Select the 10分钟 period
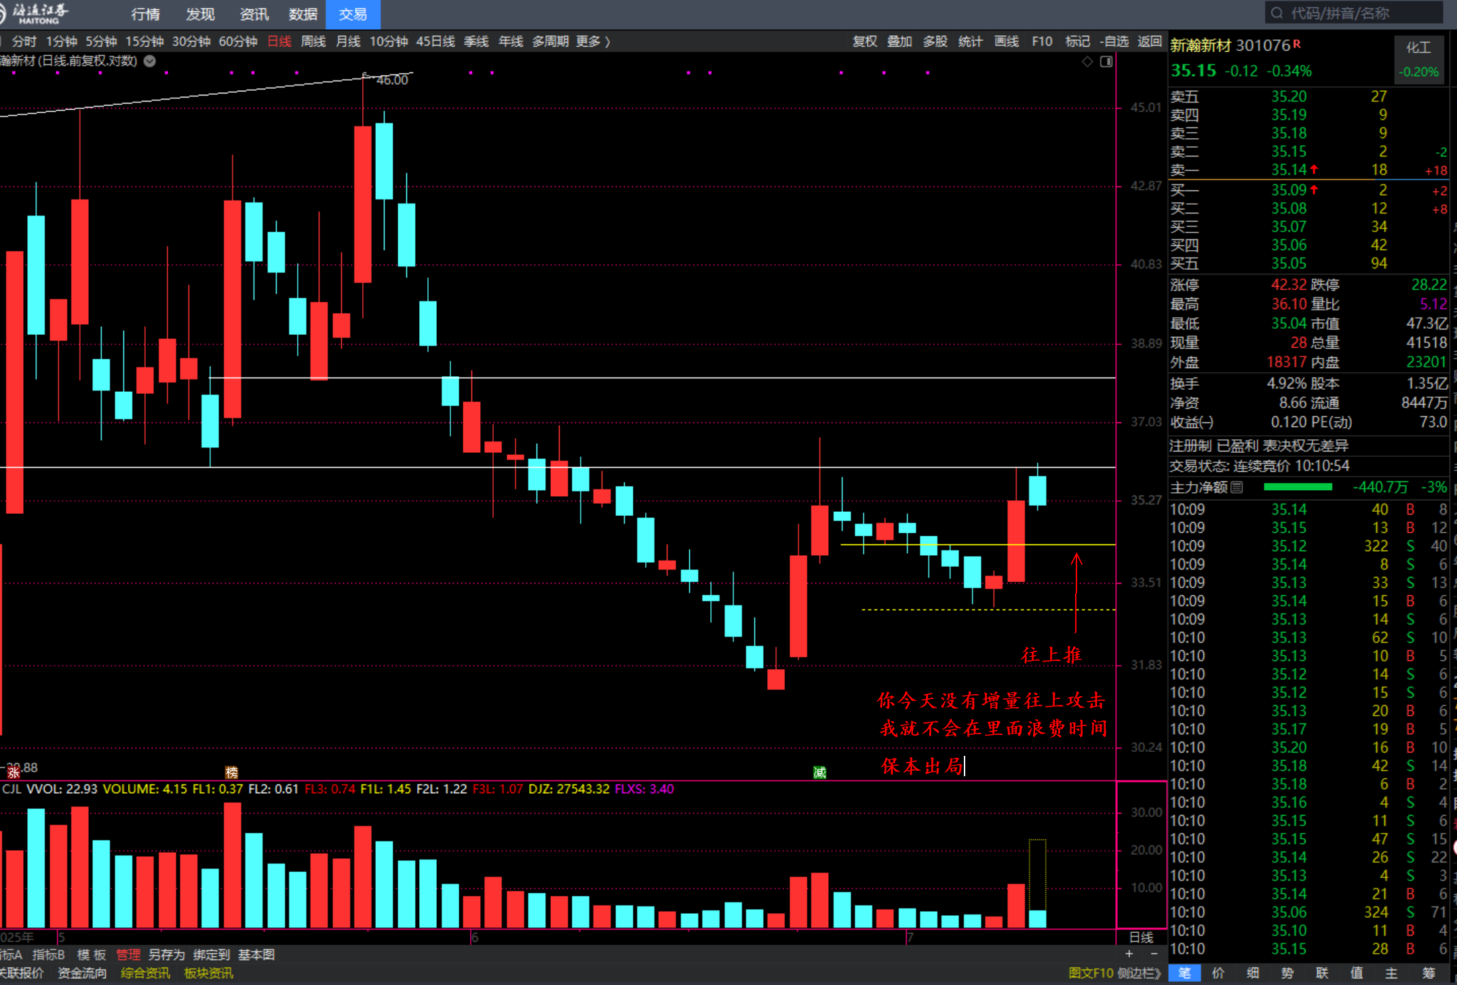The width and height of the screenshot is (1457, 985). coord(389,42)
